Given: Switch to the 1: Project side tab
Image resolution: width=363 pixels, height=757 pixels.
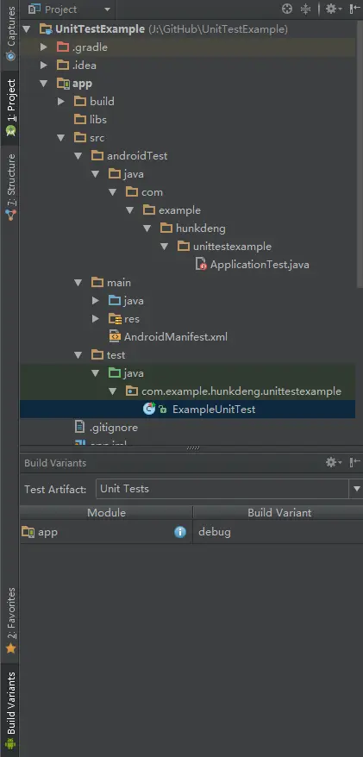Looking at the screenshot, I should [x=9, y=108].
